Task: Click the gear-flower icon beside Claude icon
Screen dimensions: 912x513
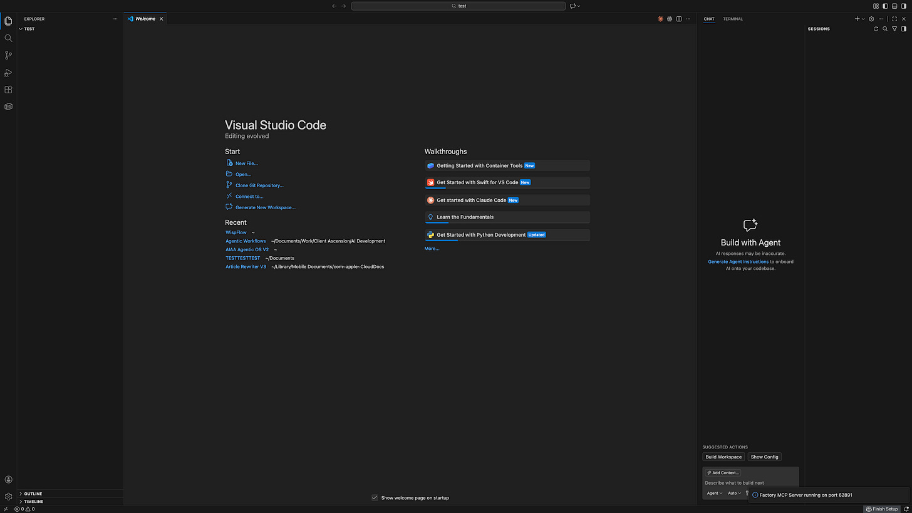Action: pyautogui.click(x=670, y=19)
